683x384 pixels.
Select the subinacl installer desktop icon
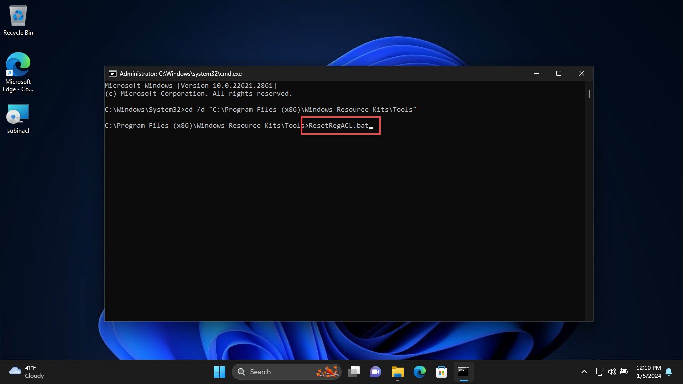coord(18,119)
